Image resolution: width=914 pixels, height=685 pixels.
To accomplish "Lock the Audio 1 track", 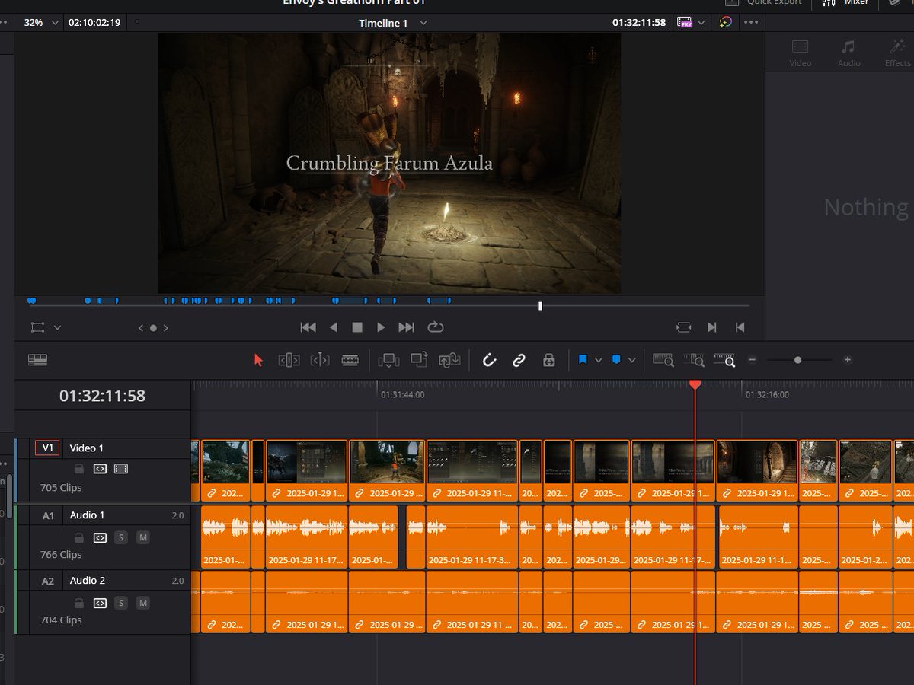I will pyautogui.click(x=78, y=537).
